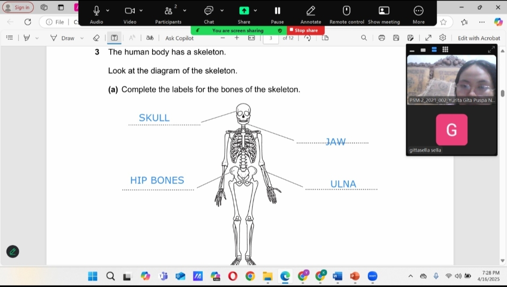This screenshot has width=507, height=287.
Task: Pause the screen share
Action: (x=277, y=15)
